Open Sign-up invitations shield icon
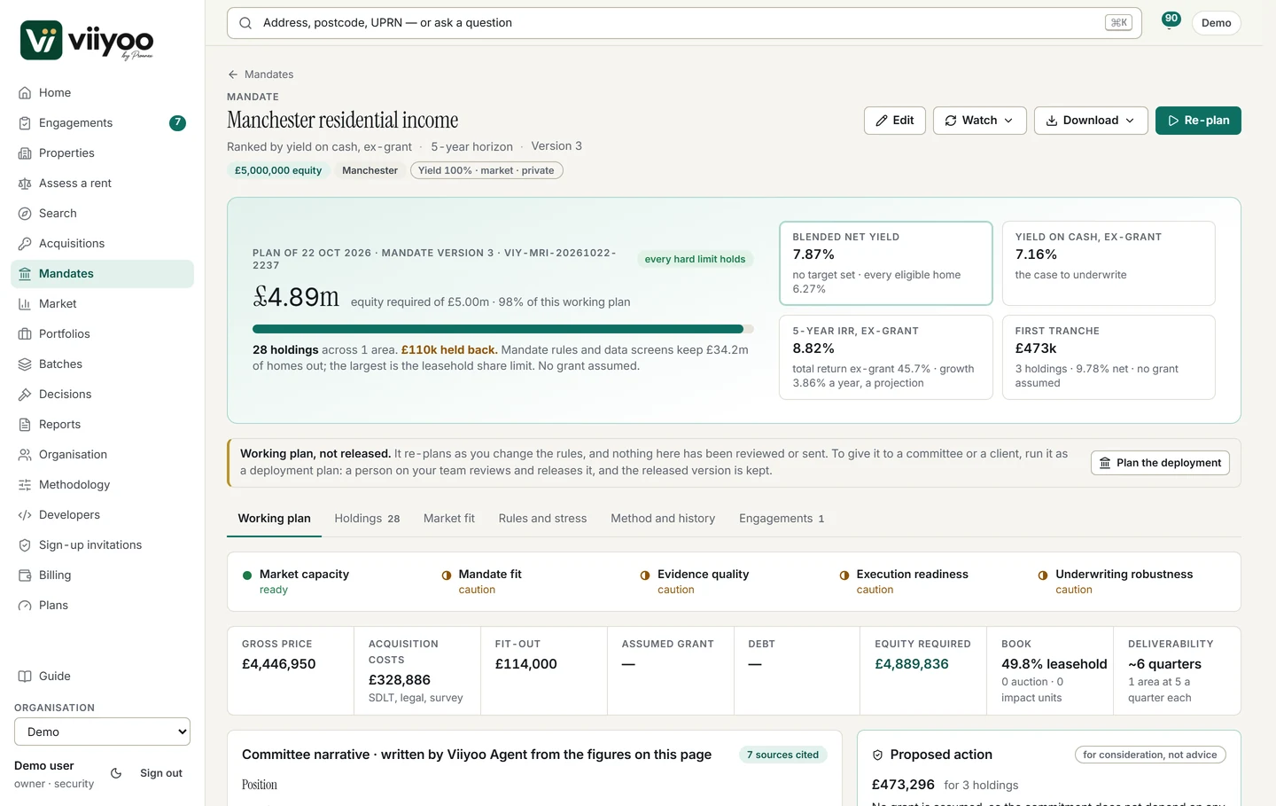This screenshot has width=1276, height=806. click(25, 545)
